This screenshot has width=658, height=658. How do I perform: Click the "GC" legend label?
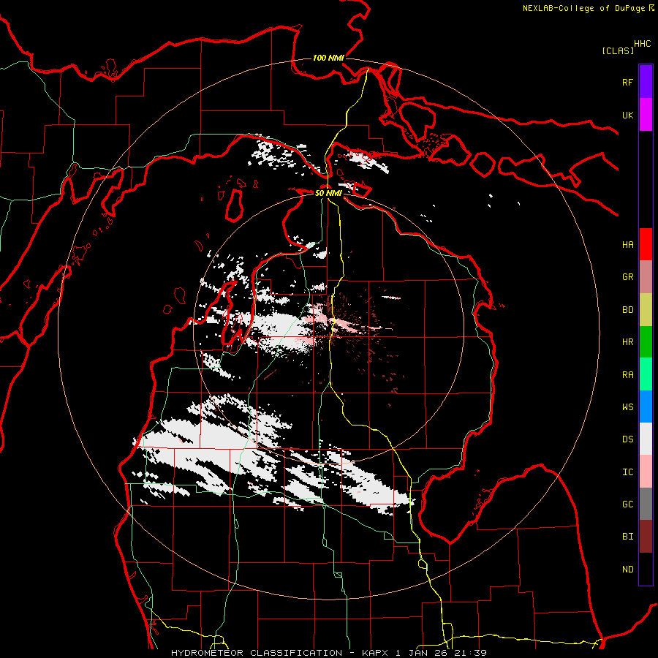627,504
